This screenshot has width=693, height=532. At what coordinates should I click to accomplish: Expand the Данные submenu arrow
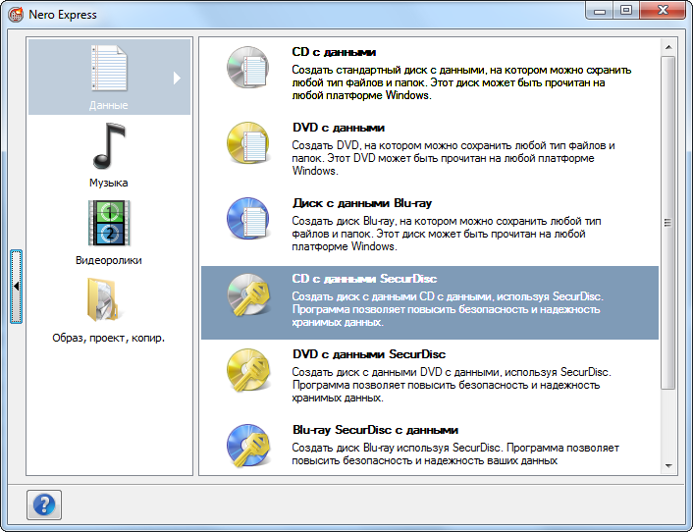(x=177, y=78)
